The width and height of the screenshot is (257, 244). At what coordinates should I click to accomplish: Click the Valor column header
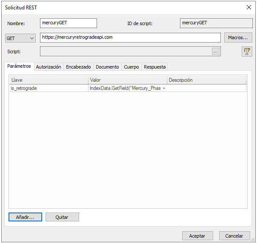128,80
